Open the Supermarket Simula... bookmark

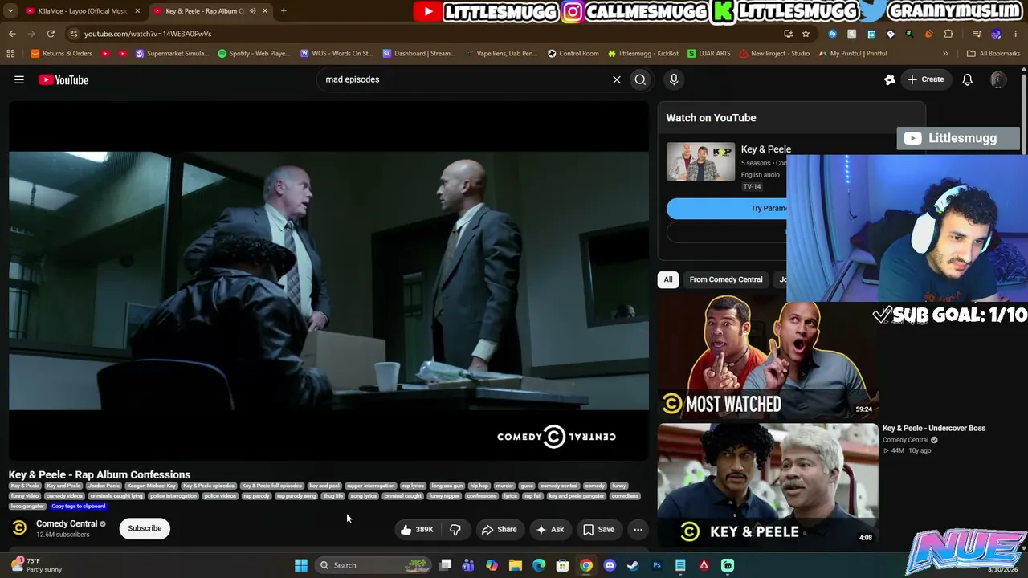click(172, 53)
